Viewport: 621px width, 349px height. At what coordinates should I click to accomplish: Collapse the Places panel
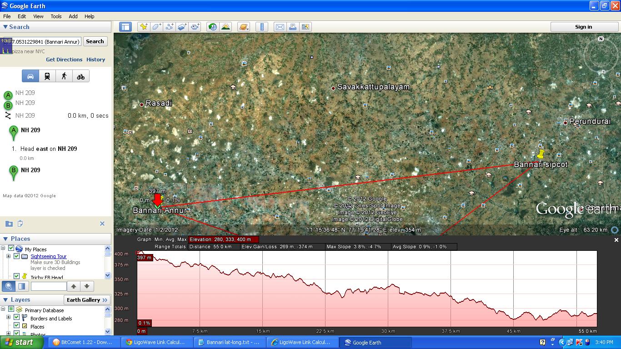point(5,239)
